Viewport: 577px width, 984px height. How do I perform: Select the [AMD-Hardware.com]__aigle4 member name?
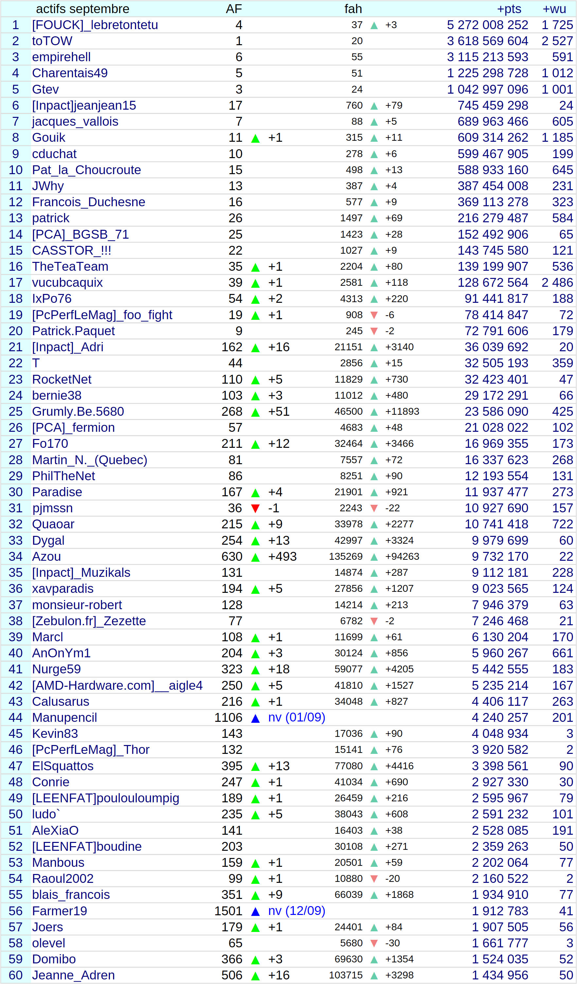[x=117, y=685]
